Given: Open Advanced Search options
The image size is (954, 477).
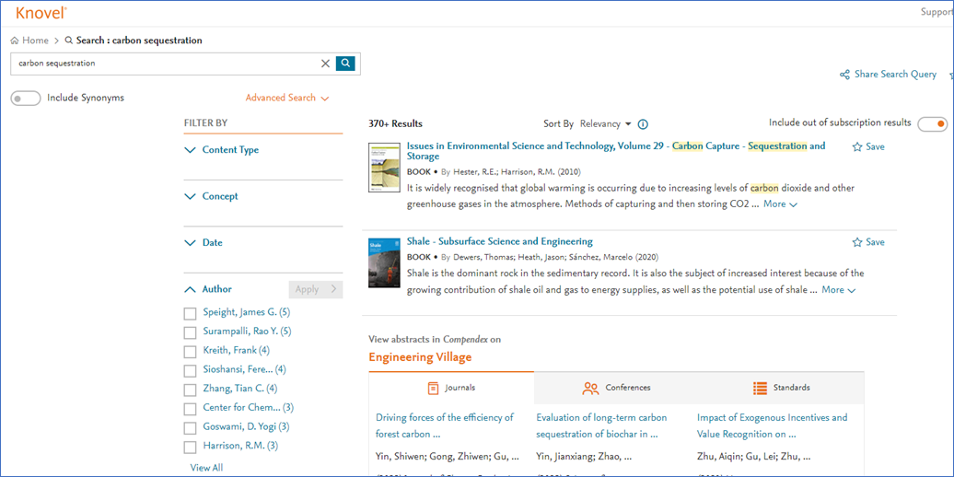Looking at the screenshot, I should coord(286,98).
